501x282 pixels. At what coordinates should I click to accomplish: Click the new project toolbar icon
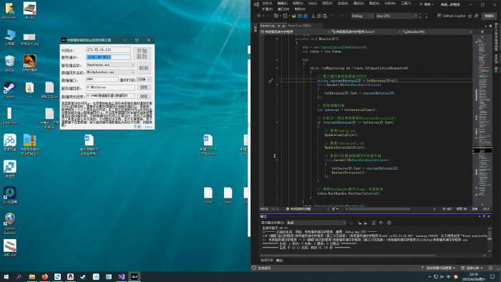pyautogui.click(x=276, y=16)
